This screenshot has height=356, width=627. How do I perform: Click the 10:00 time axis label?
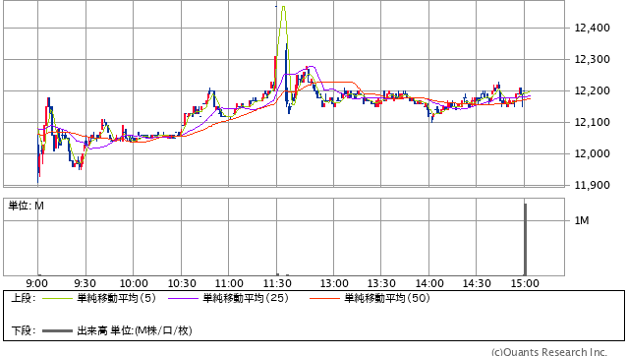(x=134, y=283)
